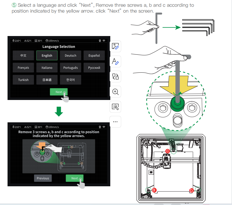Viewport: 232px width, 205px height.
Task: Select the English language option
Action: [47, 56]
